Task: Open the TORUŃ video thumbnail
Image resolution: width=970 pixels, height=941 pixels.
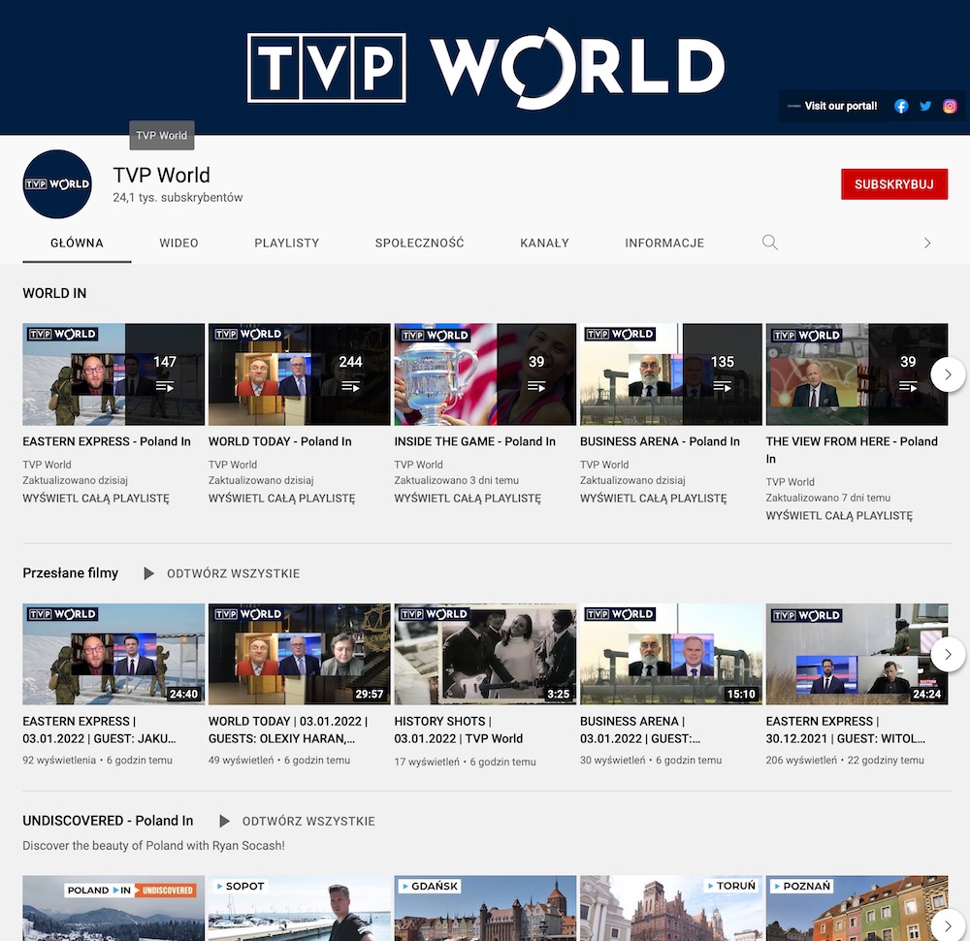Action: click(671, 908)
